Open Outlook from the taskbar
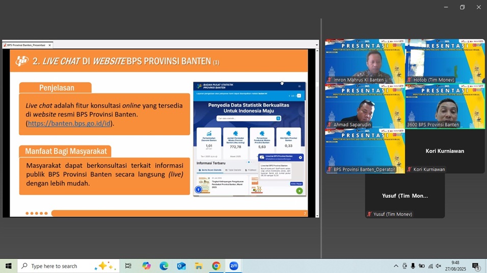 (x=181, y=266)
